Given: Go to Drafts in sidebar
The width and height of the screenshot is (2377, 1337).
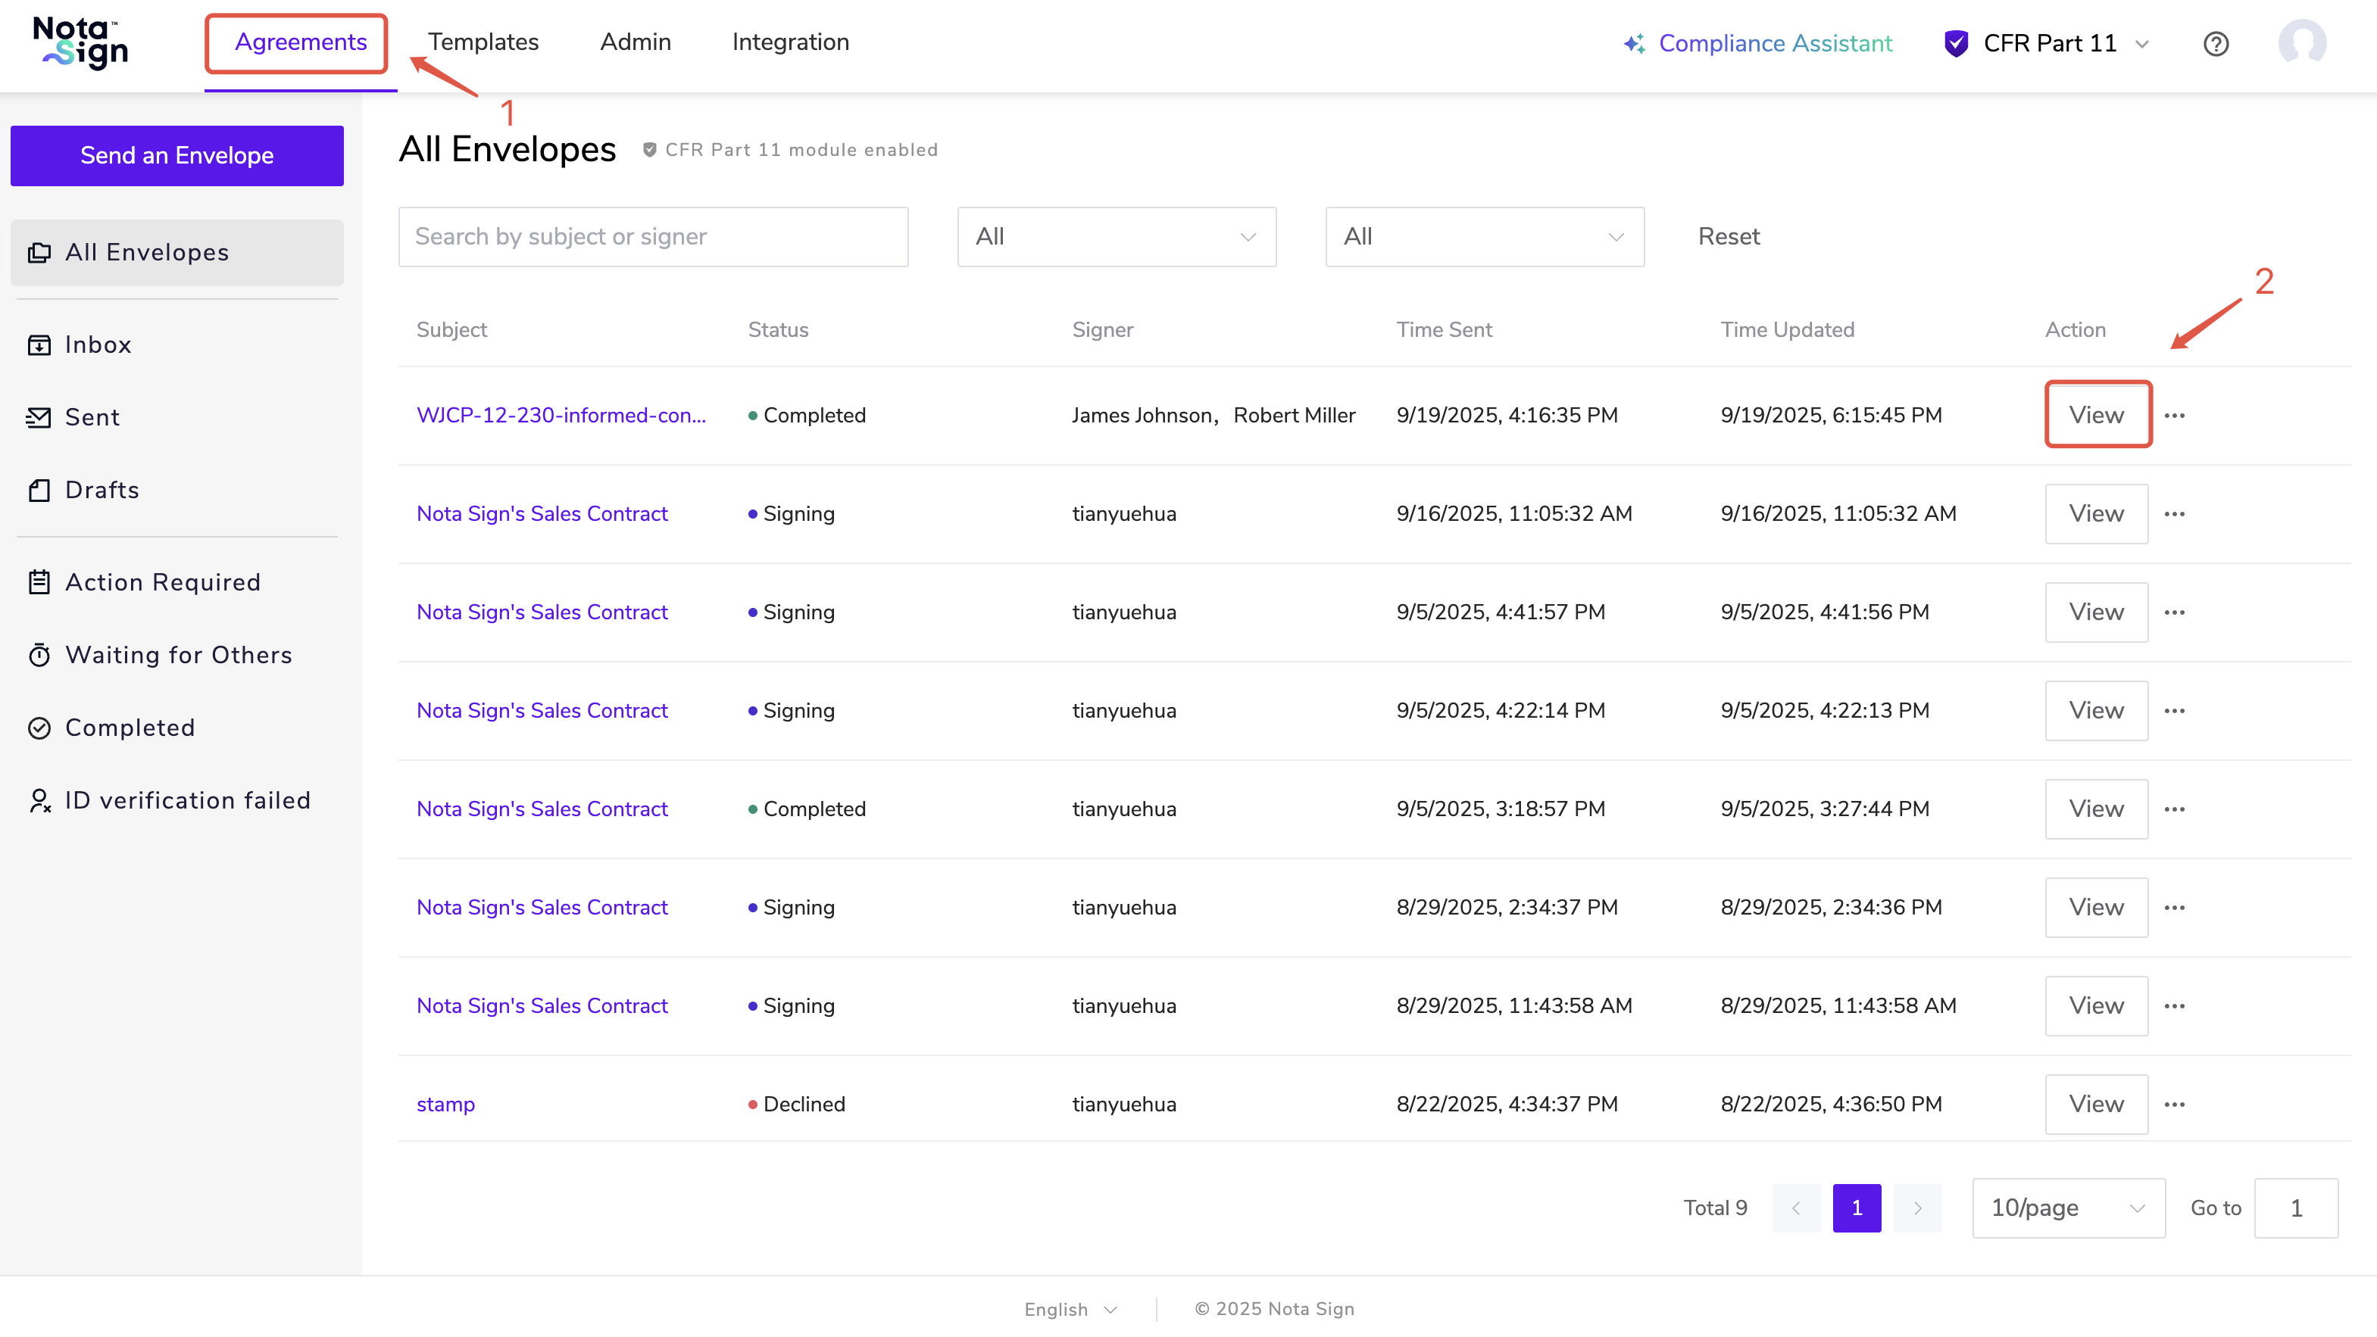Looking at the screenshot, I should coord(102,490).
